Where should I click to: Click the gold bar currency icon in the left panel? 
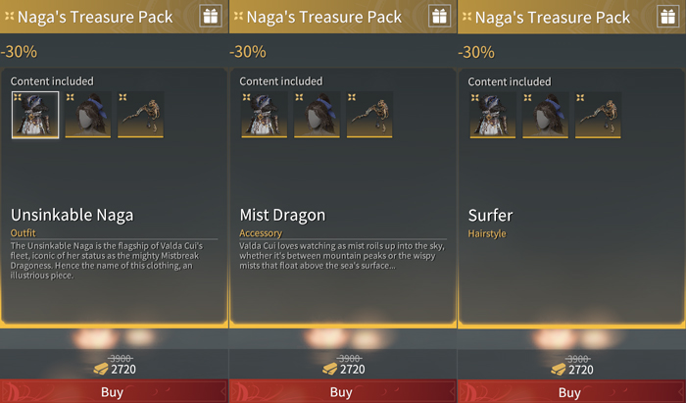point(101,369)
